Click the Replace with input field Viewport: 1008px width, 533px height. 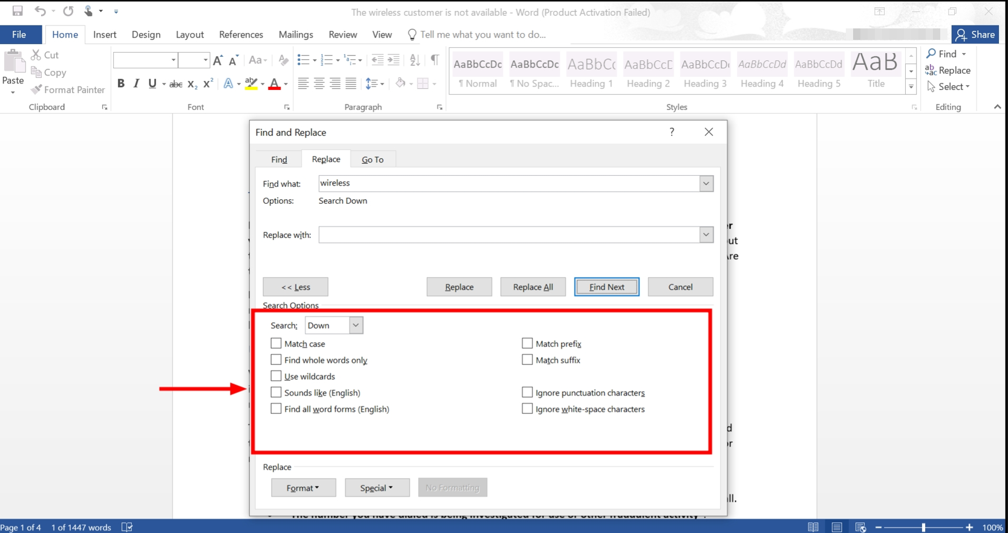[x=509, y=234]
